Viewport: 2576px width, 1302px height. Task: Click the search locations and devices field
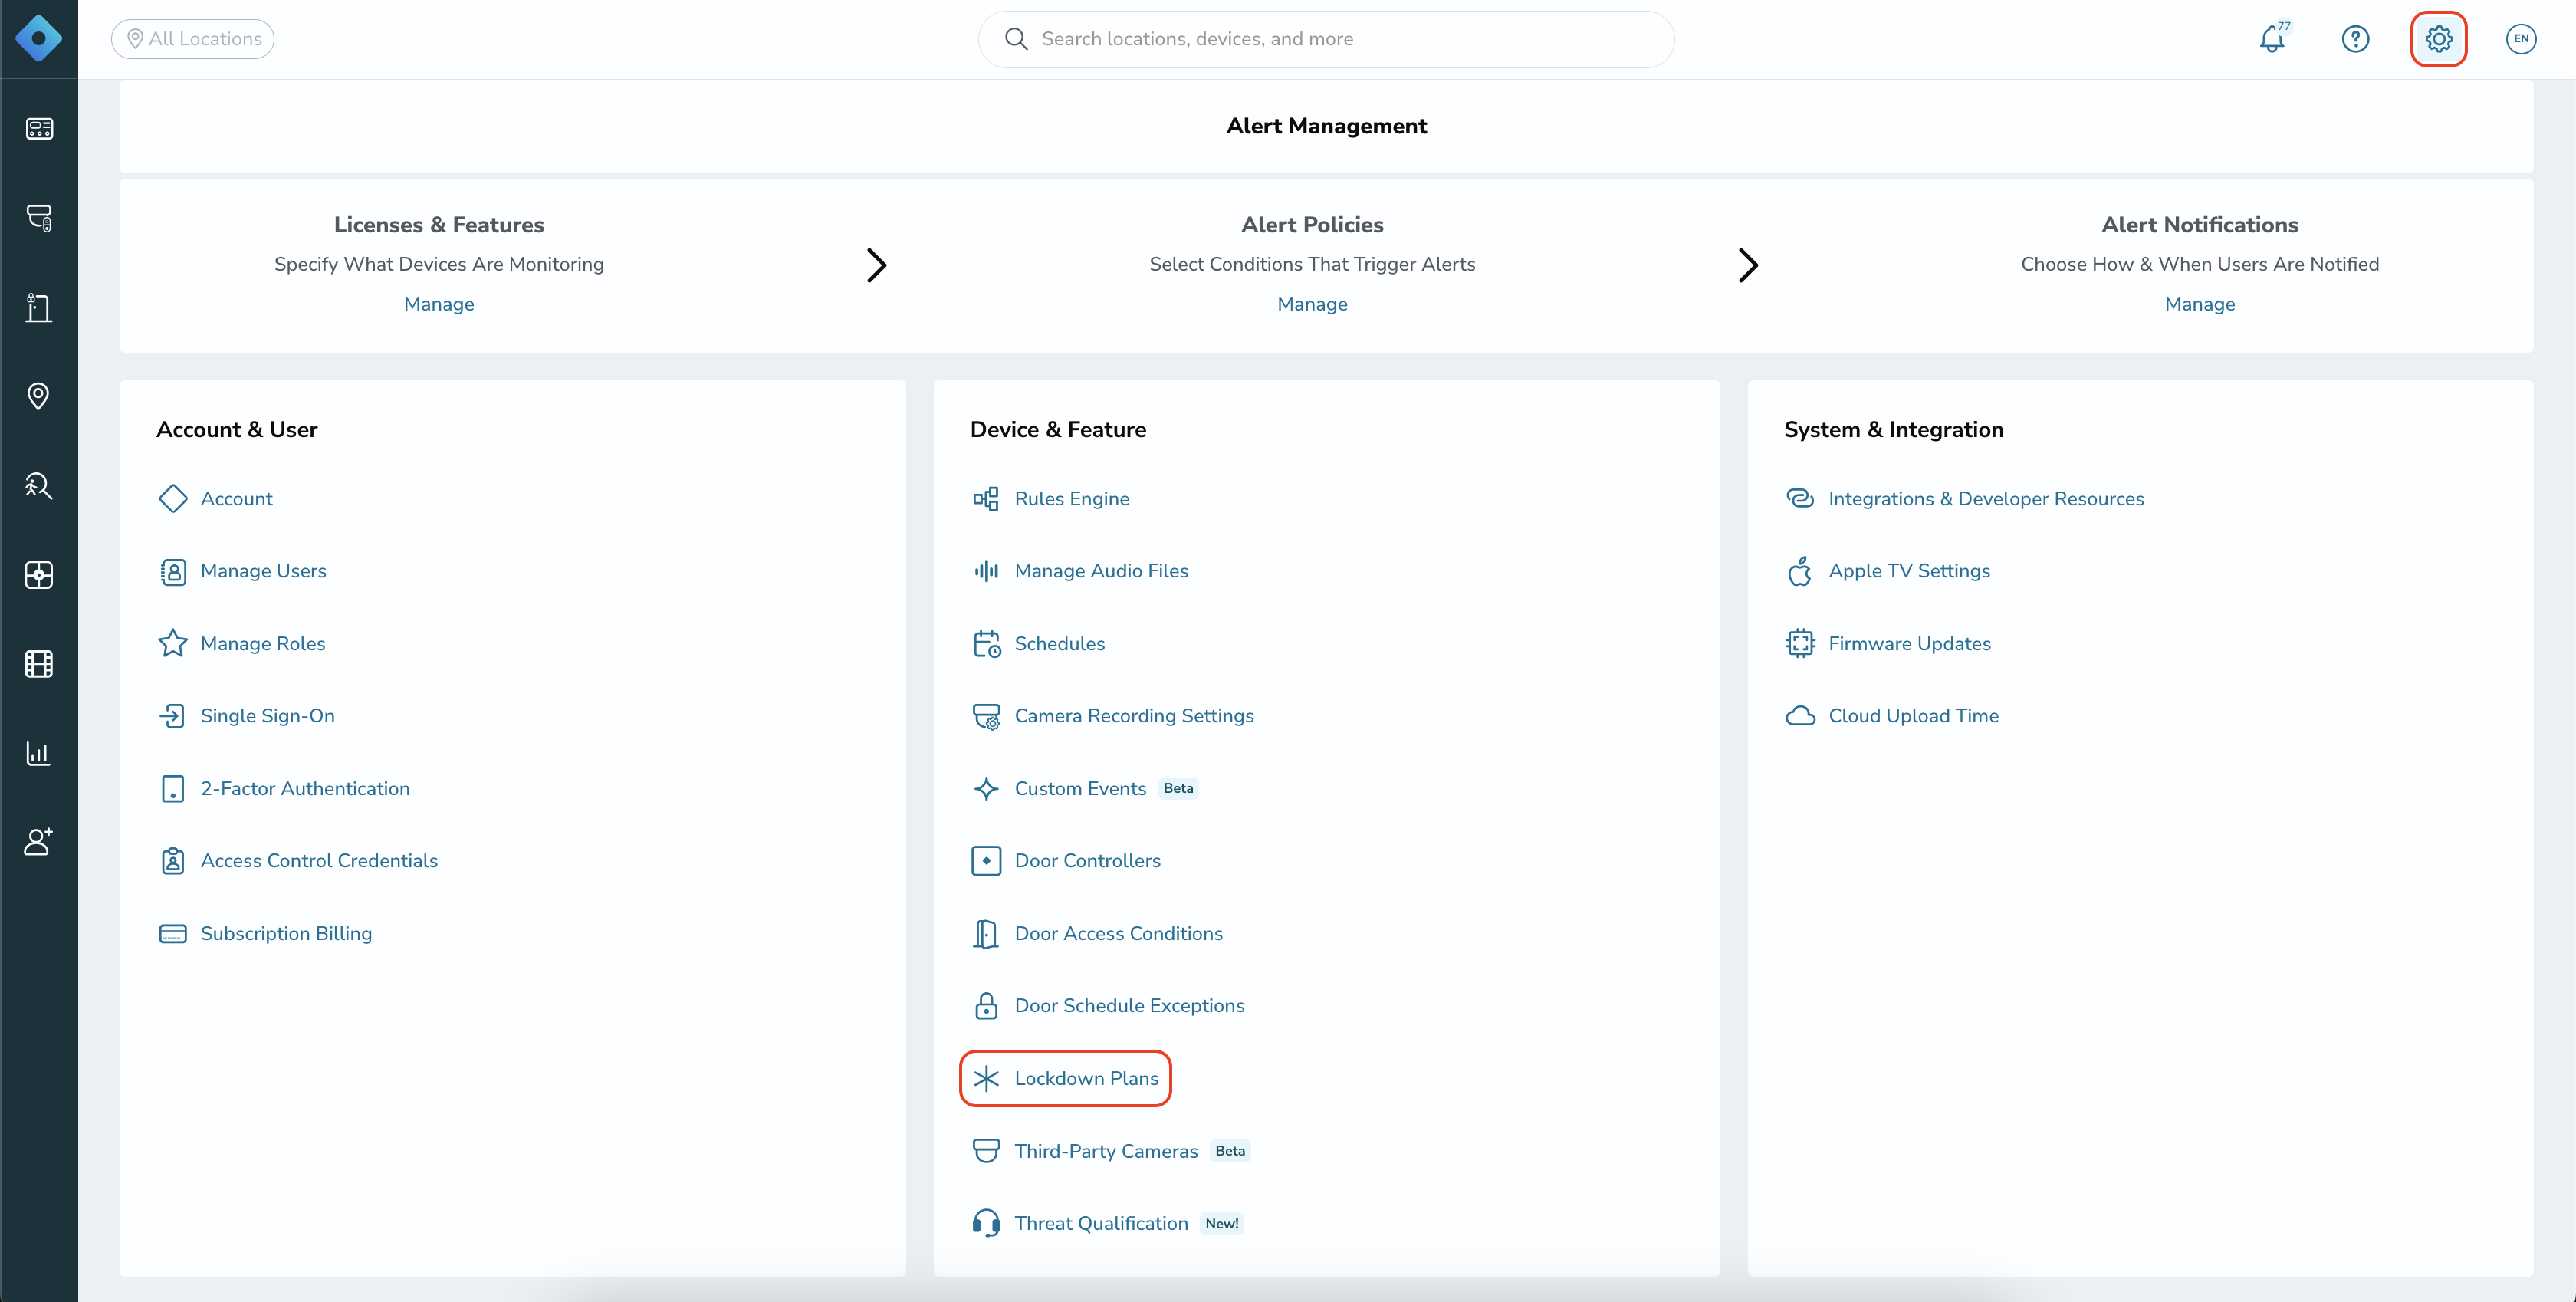(x=1326, y=39)
